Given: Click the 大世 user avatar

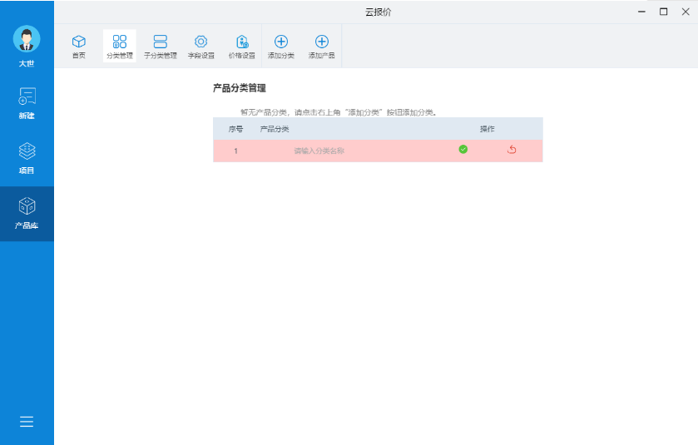Looking at the screenshot, I should pyautogui.click(x=27, y=39).
